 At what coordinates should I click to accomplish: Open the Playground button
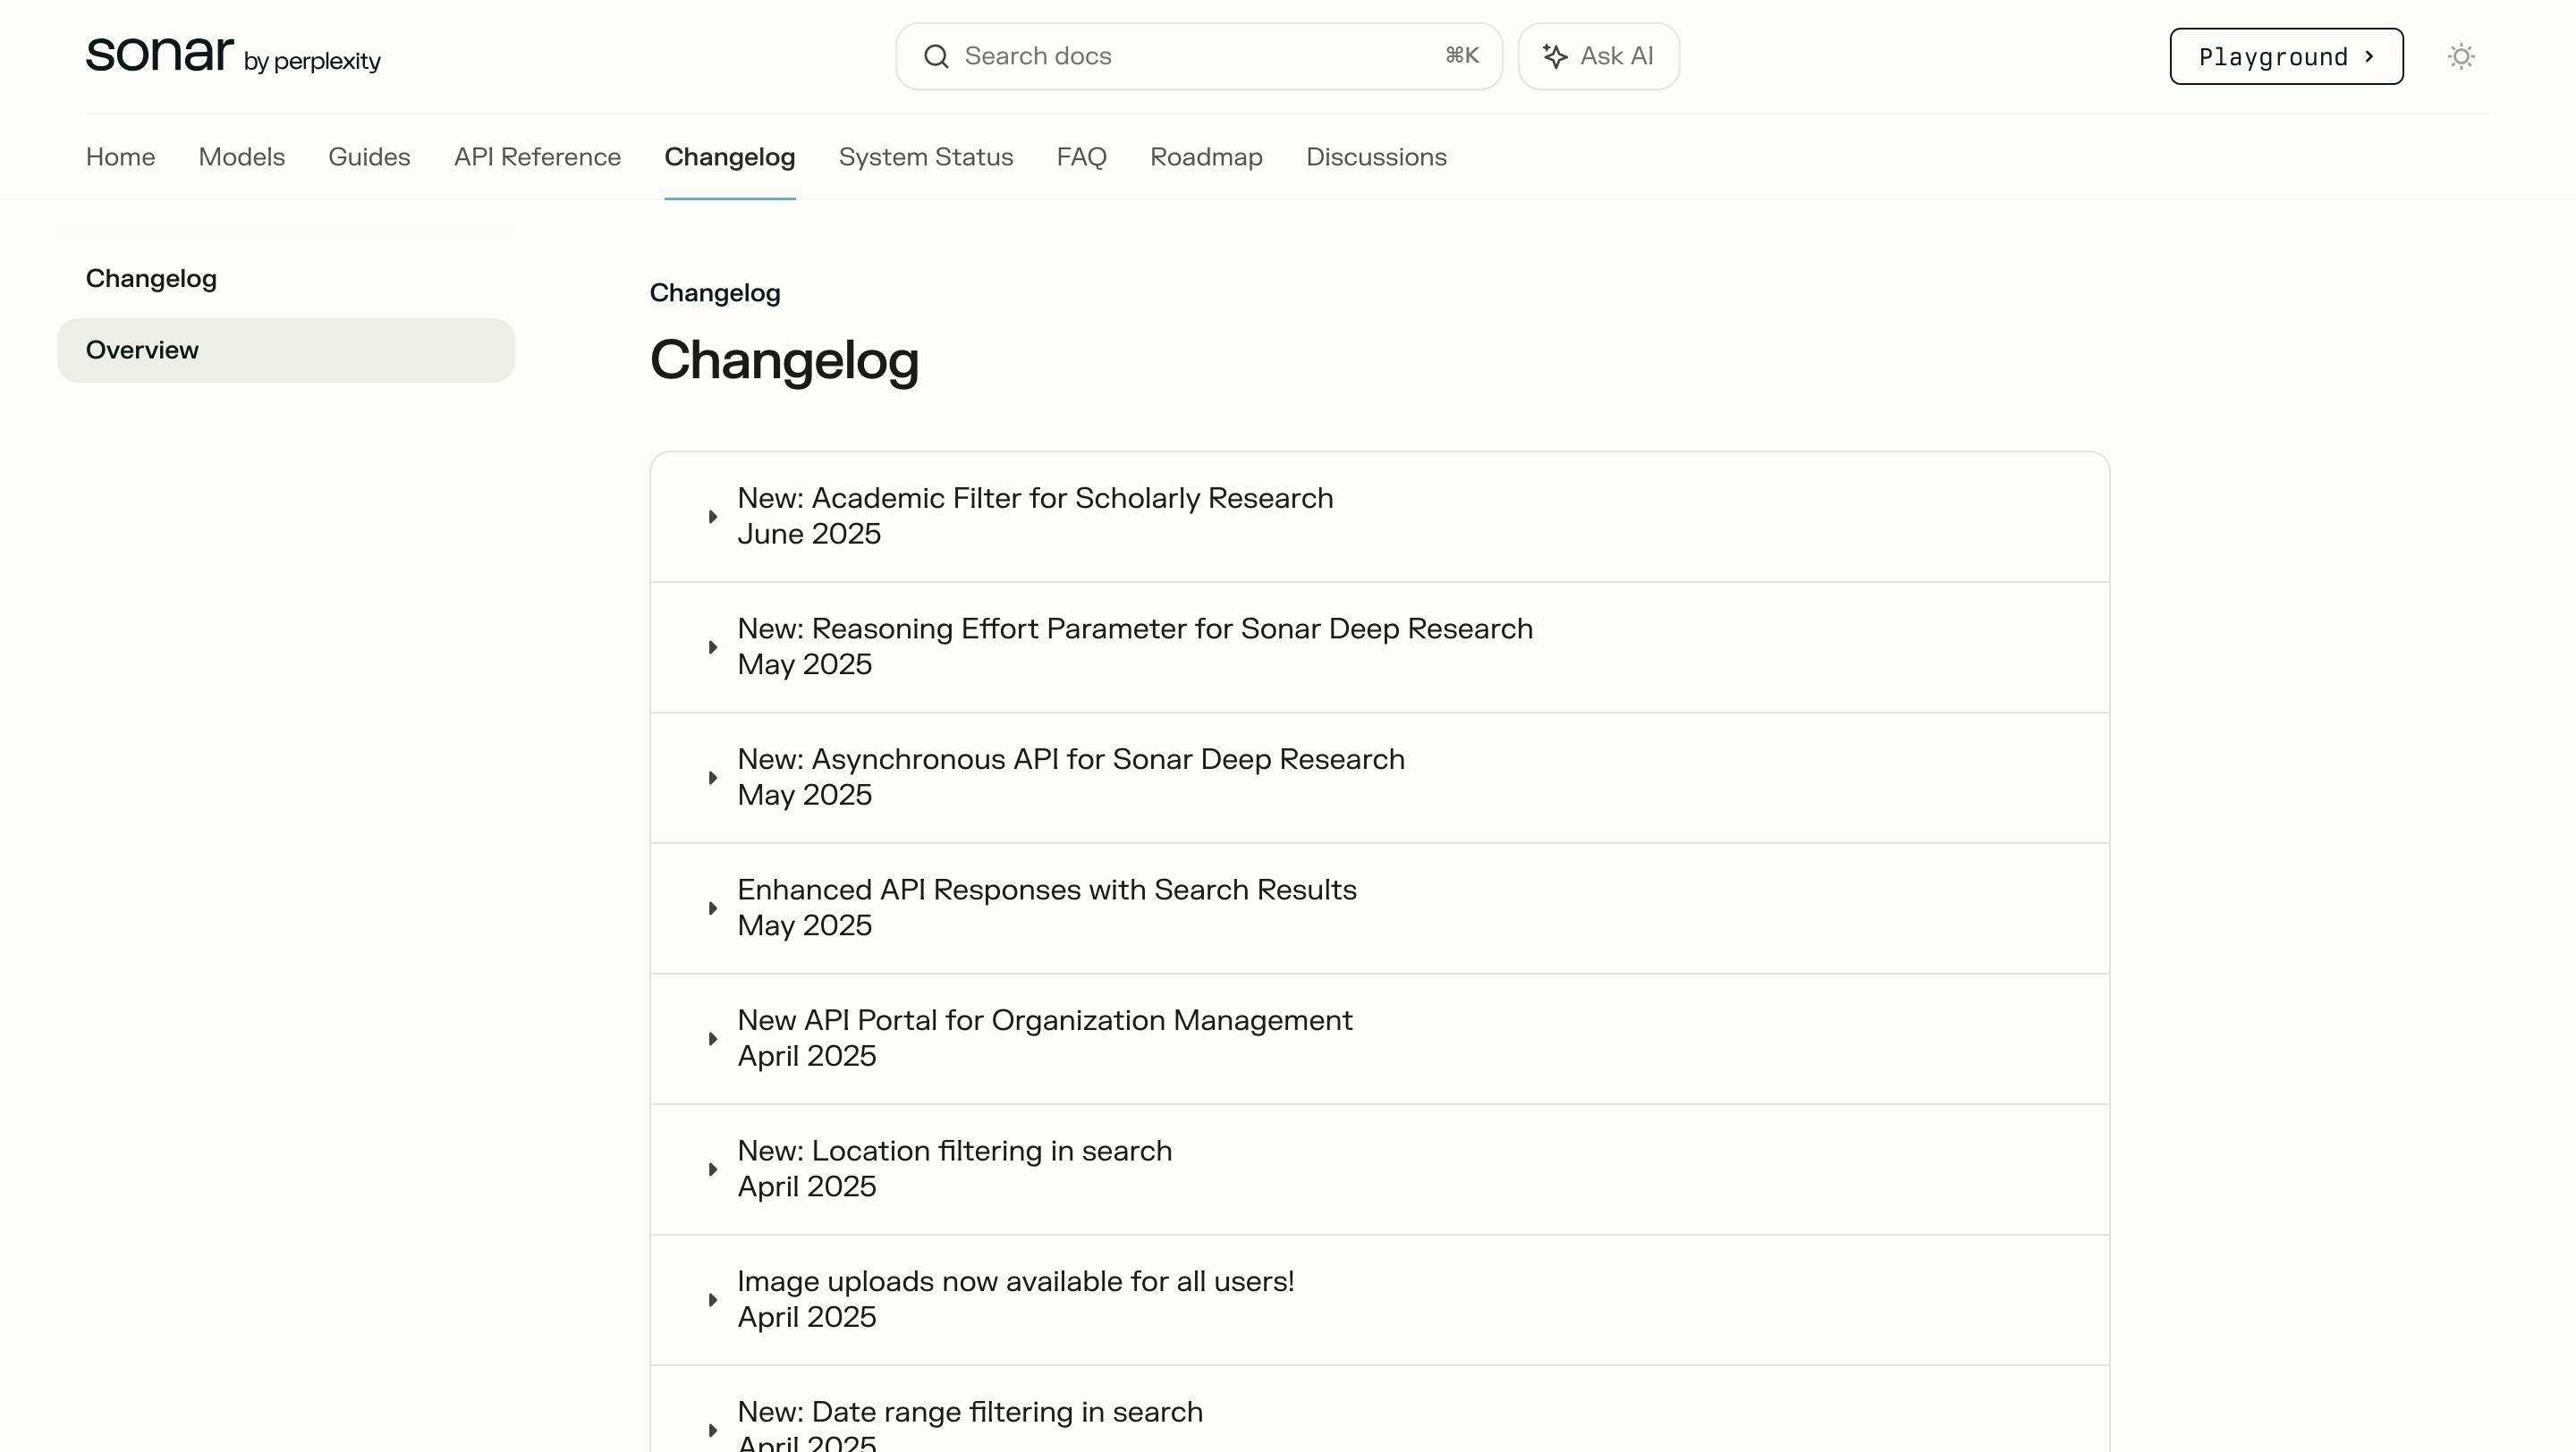coord(2285,57)
